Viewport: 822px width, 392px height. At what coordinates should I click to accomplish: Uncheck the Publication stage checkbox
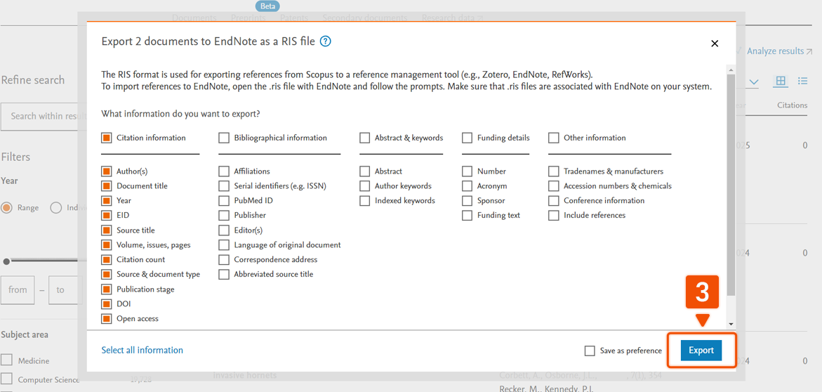point(107,289)
